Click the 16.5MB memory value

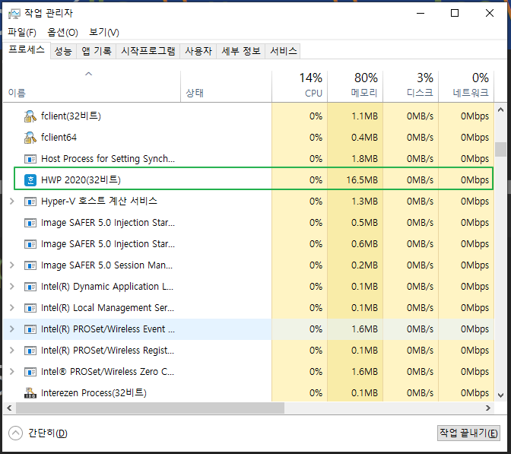(362, 180)
